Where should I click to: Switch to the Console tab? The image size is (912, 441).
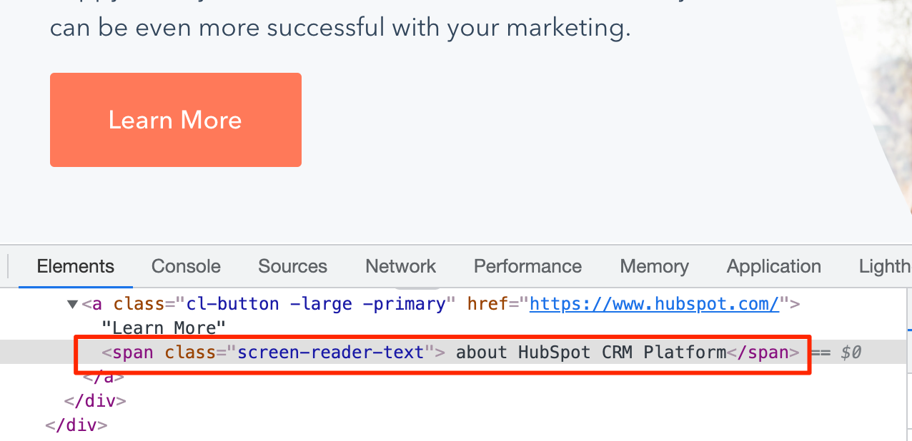click(185, 266)
